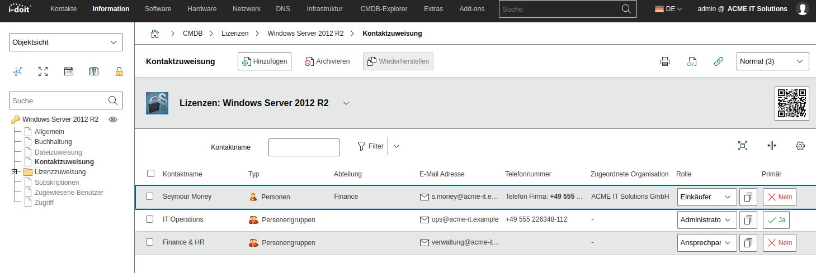Click the Kontaktname filter input field
Screen dimensions: 816x273
[x=304, y=147]
